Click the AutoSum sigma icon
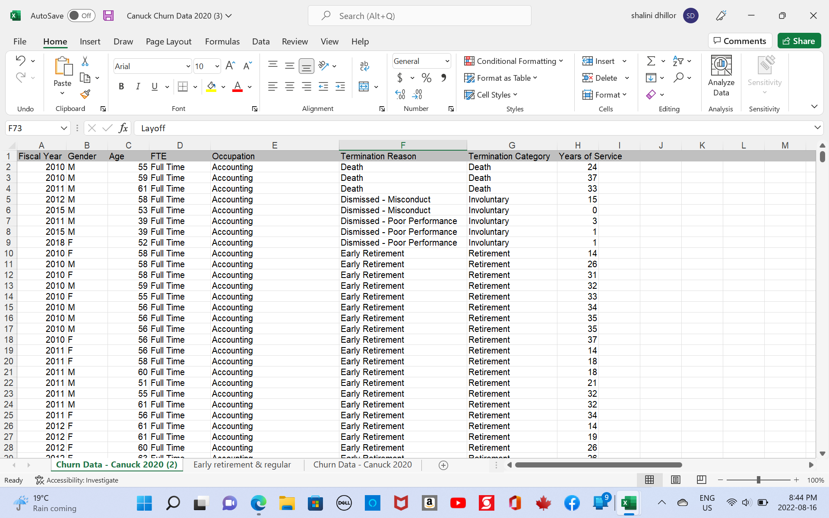Viewport: 829px width, 518px height. point(651,61)
